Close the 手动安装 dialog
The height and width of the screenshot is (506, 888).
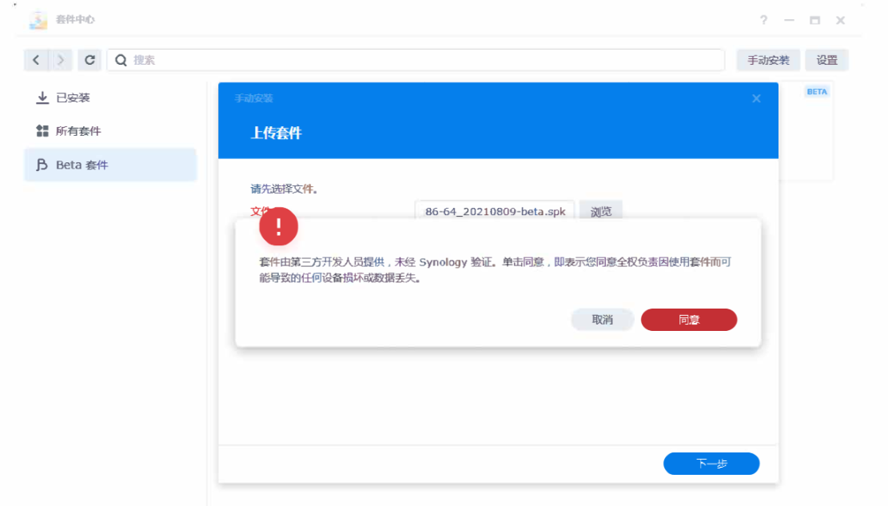[756, 98]
